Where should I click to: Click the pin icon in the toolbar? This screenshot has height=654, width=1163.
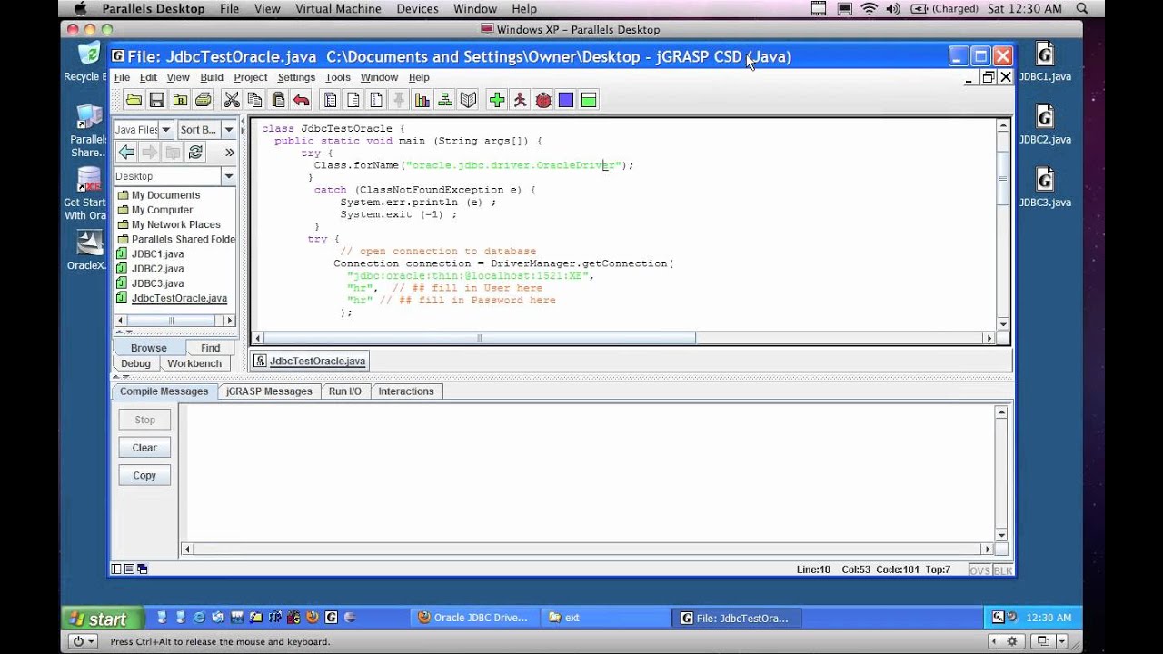pyautogui.click(x=399, y=100)
